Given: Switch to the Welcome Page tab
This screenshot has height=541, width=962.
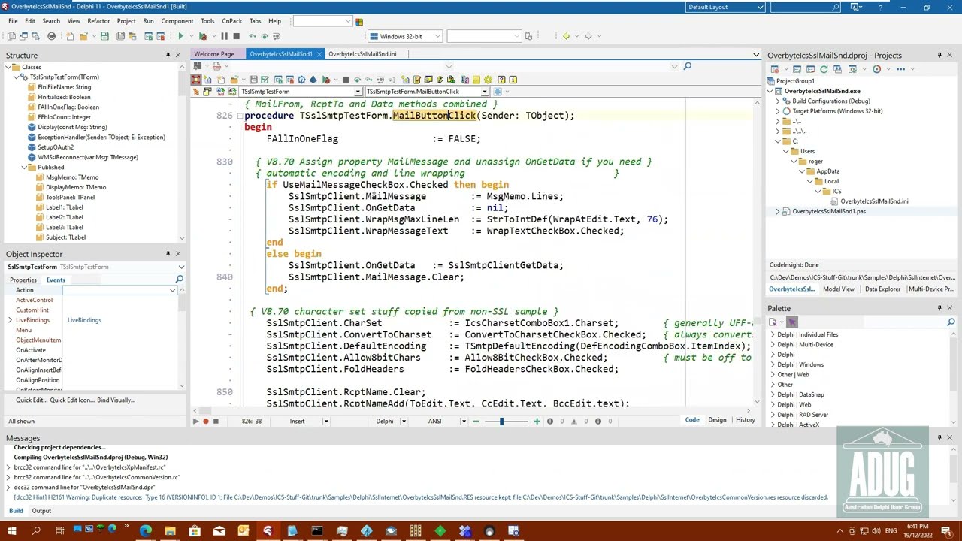Looking at the screenshot, I should tap(214, 54).
